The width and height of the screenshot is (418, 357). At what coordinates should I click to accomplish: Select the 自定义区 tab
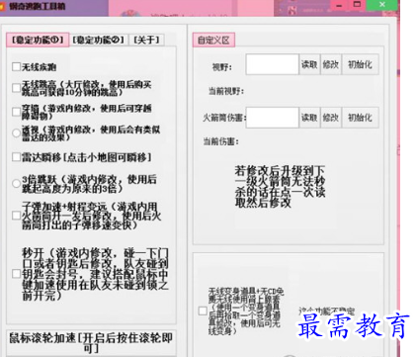click(x=213, y=41)
